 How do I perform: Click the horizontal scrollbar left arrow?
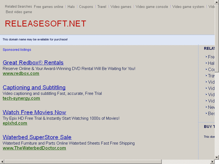[x=2, y=162]
